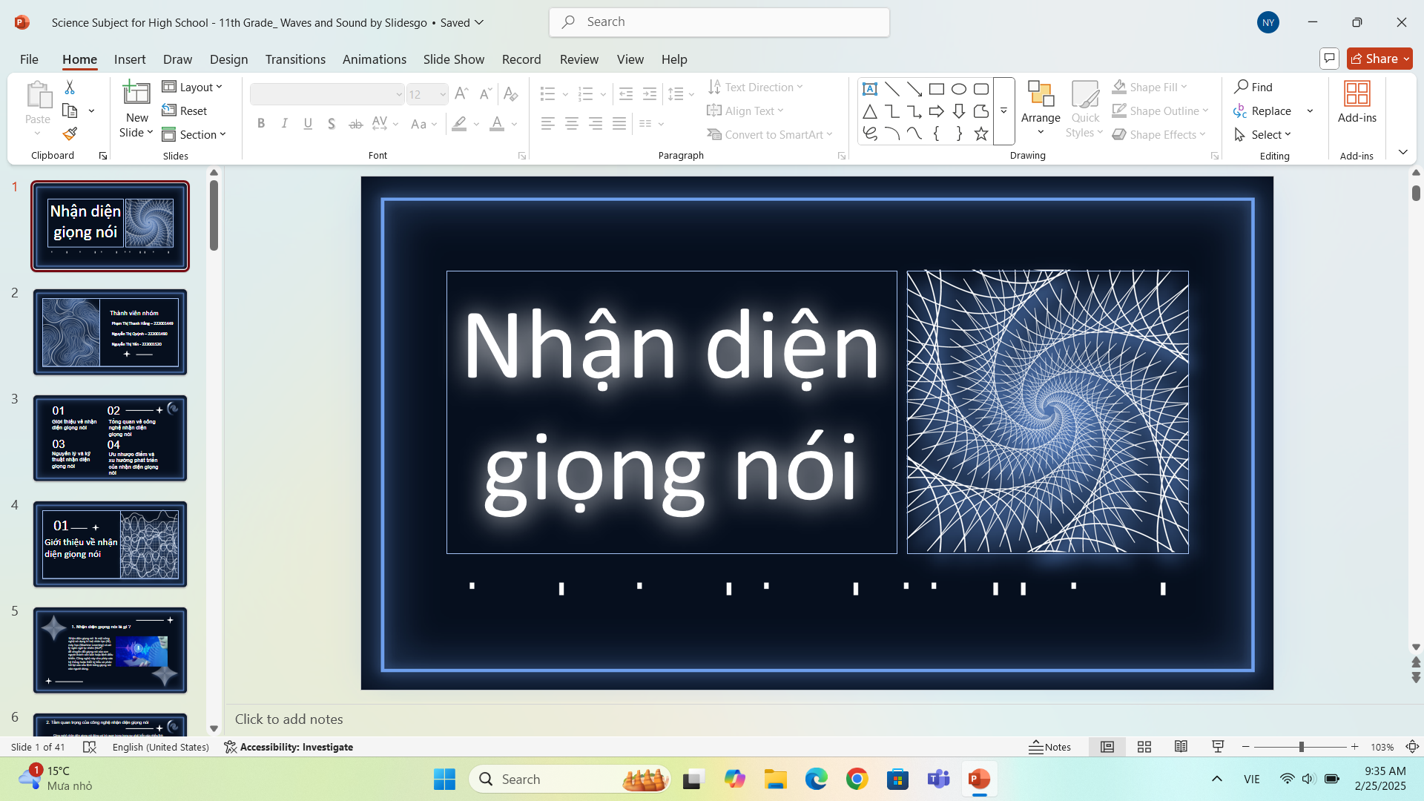Toggle italic text formatting
The height and width of the screenshot is (801, 1424).
(284, 124)
